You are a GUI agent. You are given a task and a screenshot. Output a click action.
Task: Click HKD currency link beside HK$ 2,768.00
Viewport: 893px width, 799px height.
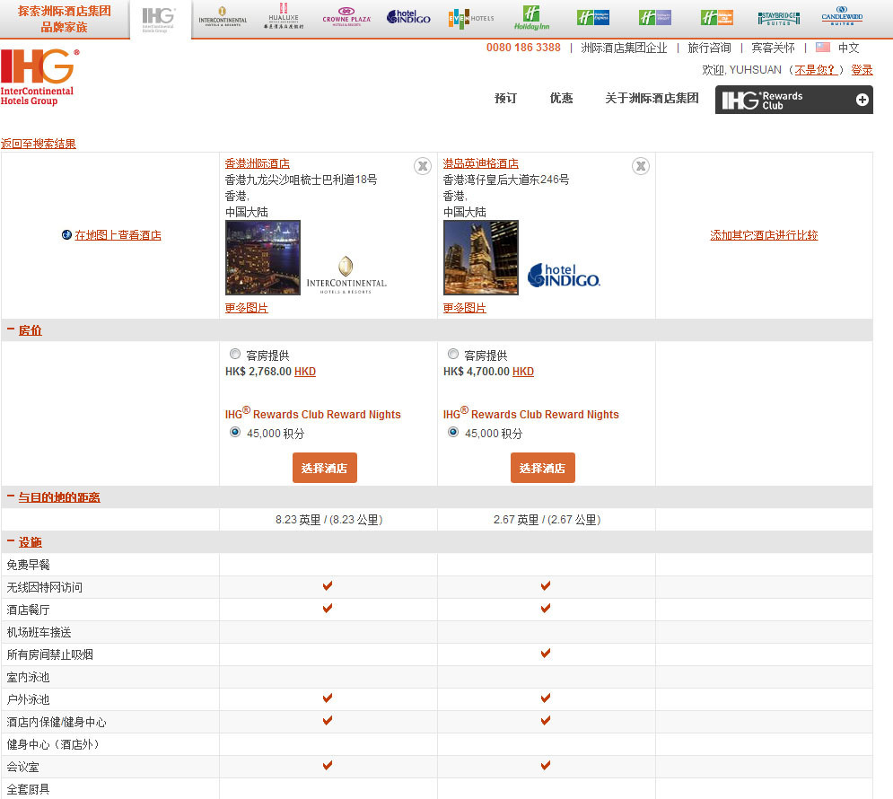pos(304,372)
